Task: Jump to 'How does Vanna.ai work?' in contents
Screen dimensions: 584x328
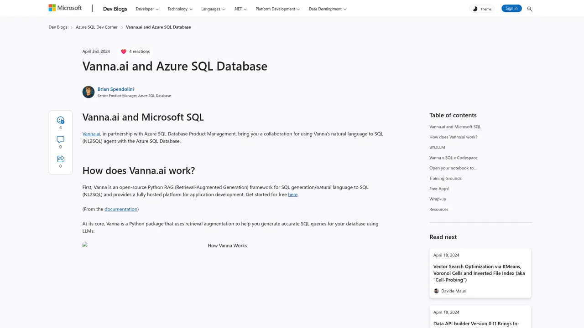Action: 453,137
